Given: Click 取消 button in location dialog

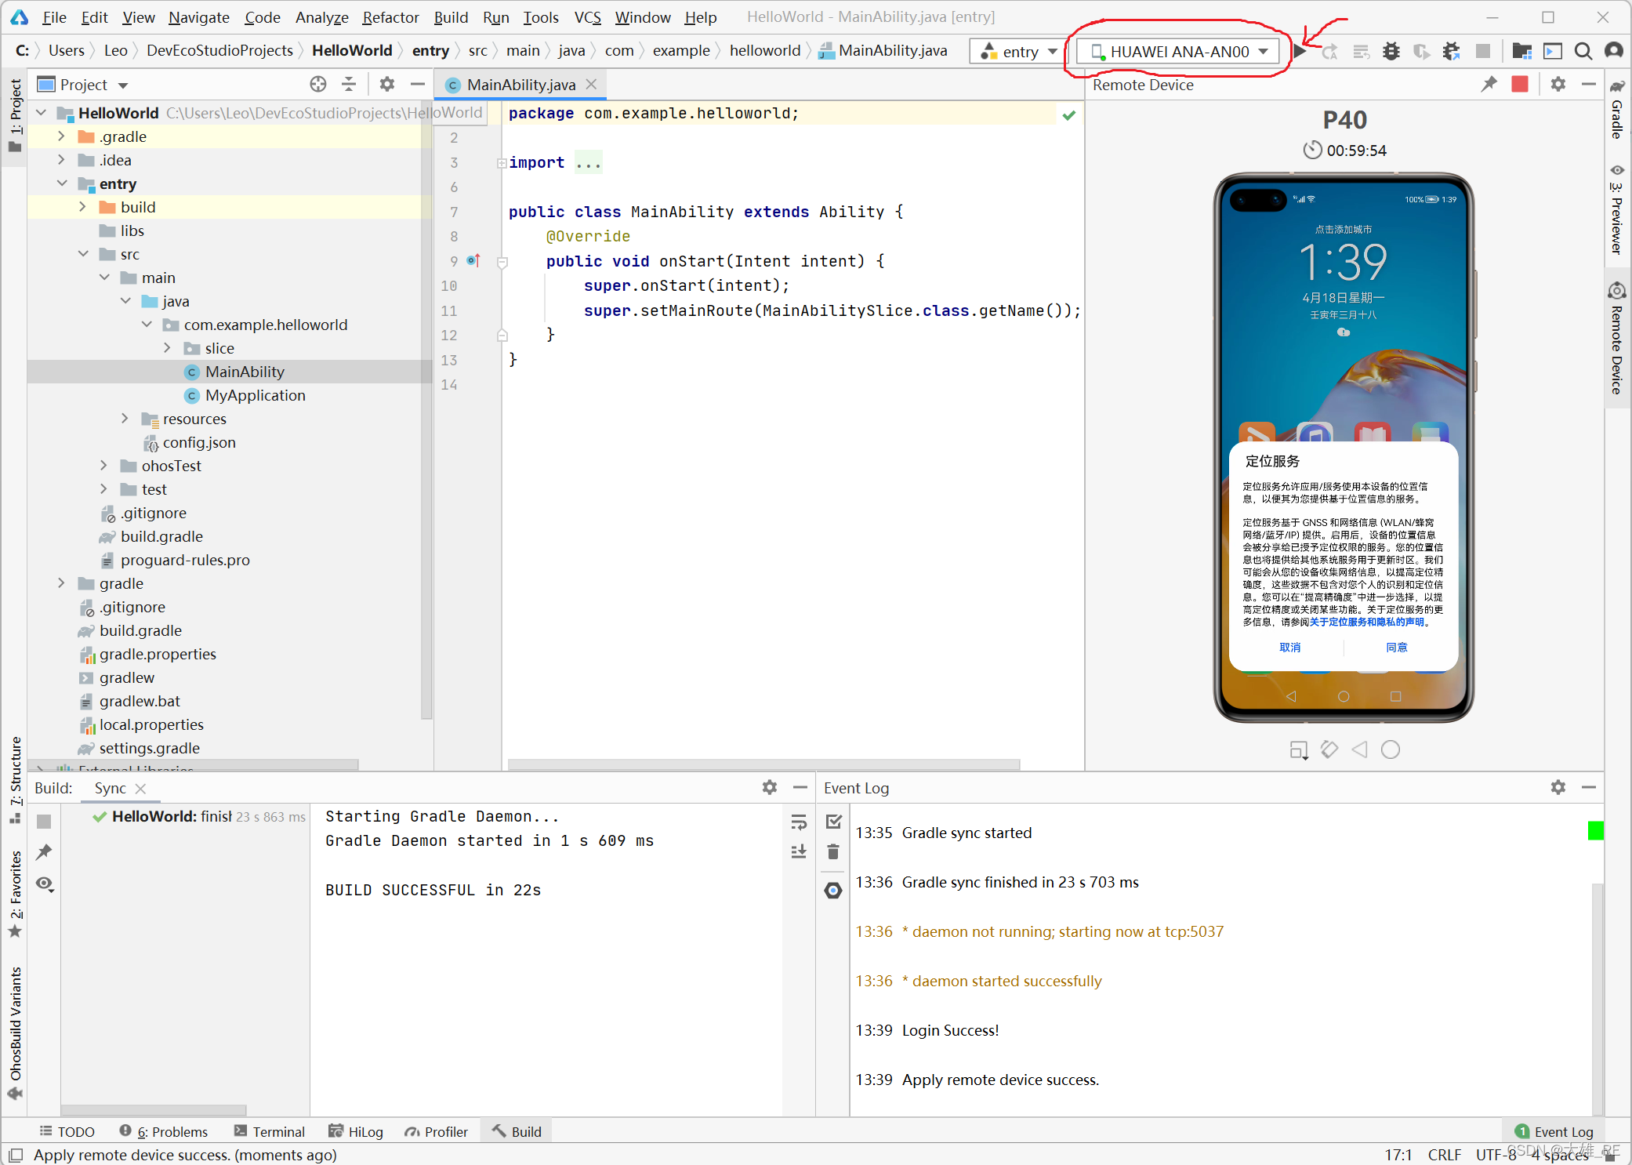Looking at the screenshot, I should pyautogui.click(x=1289, y=648).
